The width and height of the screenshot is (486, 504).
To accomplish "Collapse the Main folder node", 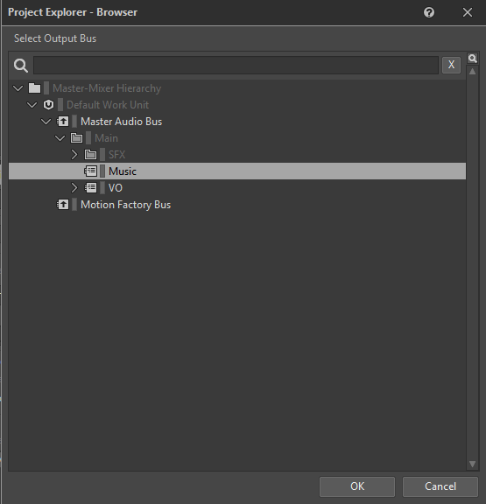I will (60, 138).
